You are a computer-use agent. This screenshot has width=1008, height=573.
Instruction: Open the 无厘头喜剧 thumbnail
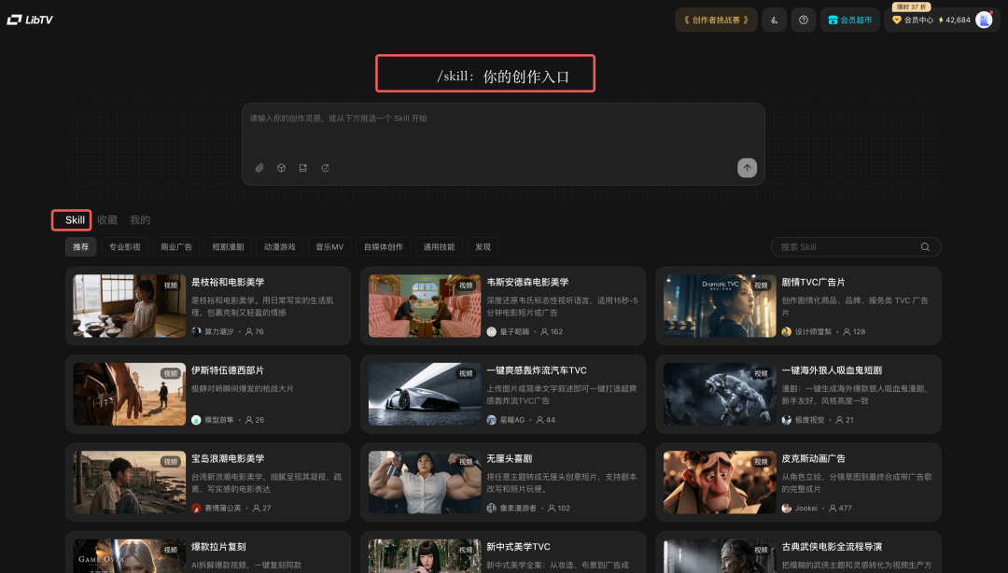[x=425, y=482]
